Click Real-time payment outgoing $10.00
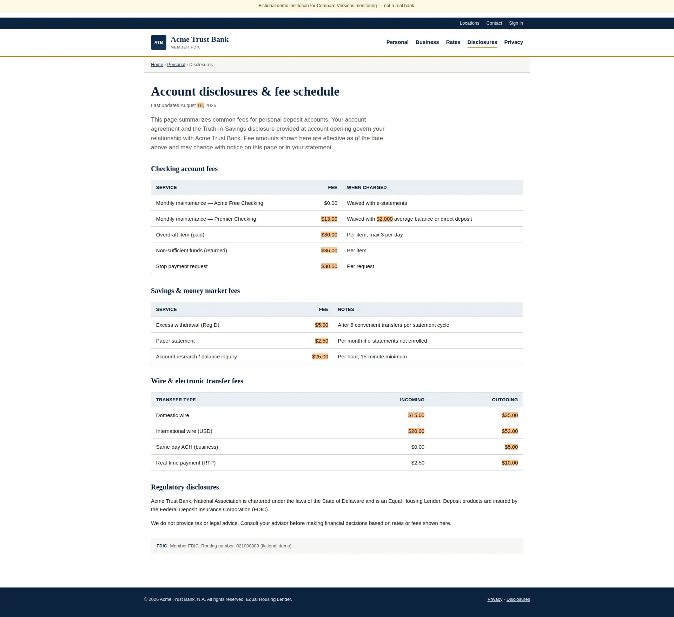The image size is (674, 617). (510, 463)
